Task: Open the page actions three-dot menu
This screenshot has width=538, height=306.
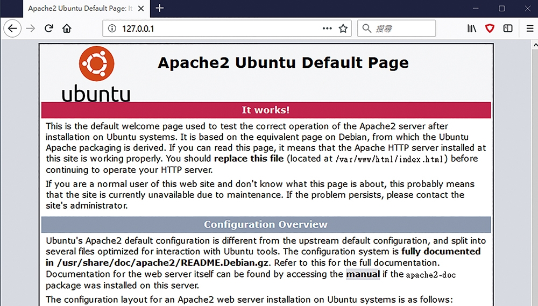Action: tap(327, 29)
